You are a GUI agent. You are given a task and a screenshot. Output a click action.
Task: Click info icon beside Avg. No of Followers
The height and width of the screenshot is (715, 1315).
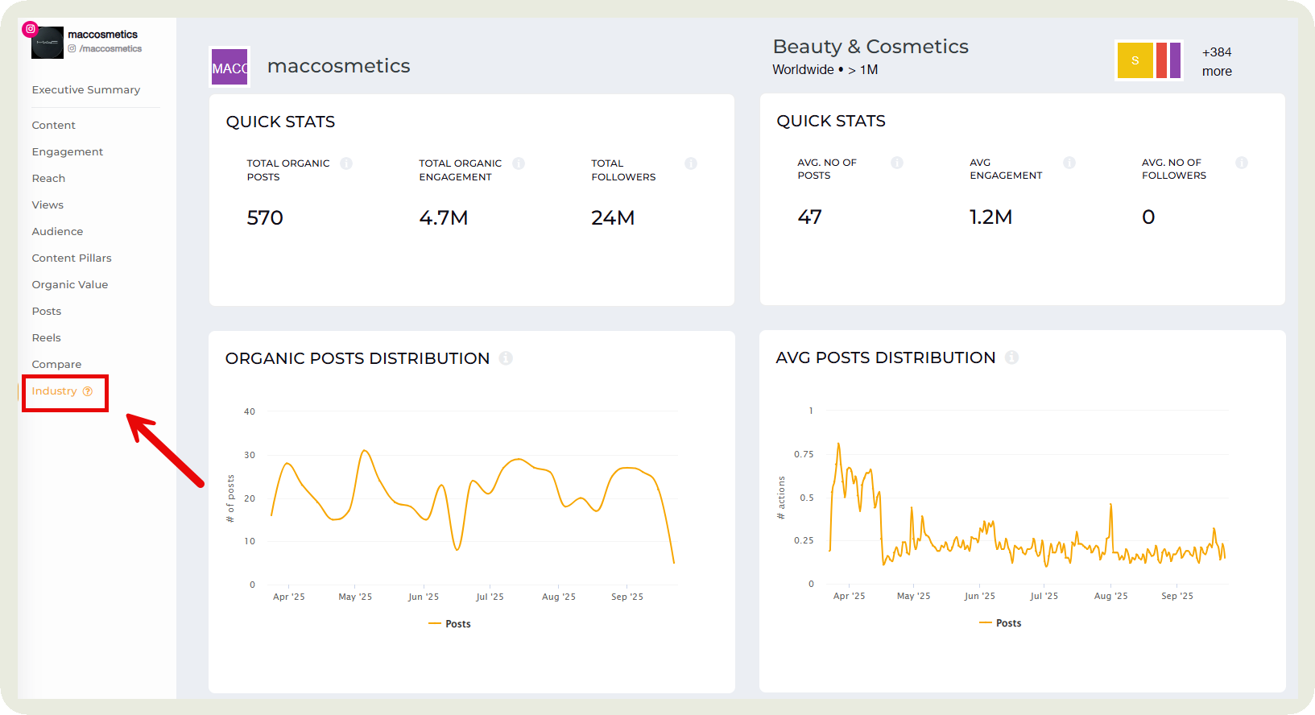click(1242, 163)
